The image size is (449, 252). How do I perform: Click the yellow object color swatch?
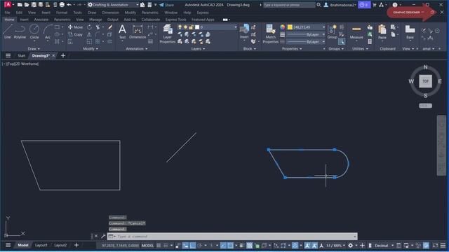click(x=290, y=27)
